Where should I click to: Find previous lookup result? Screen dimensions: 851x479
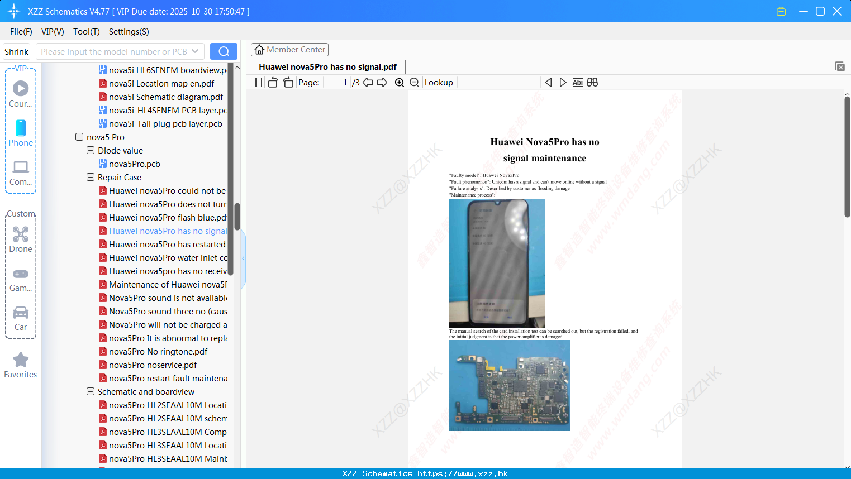point(548,83)
